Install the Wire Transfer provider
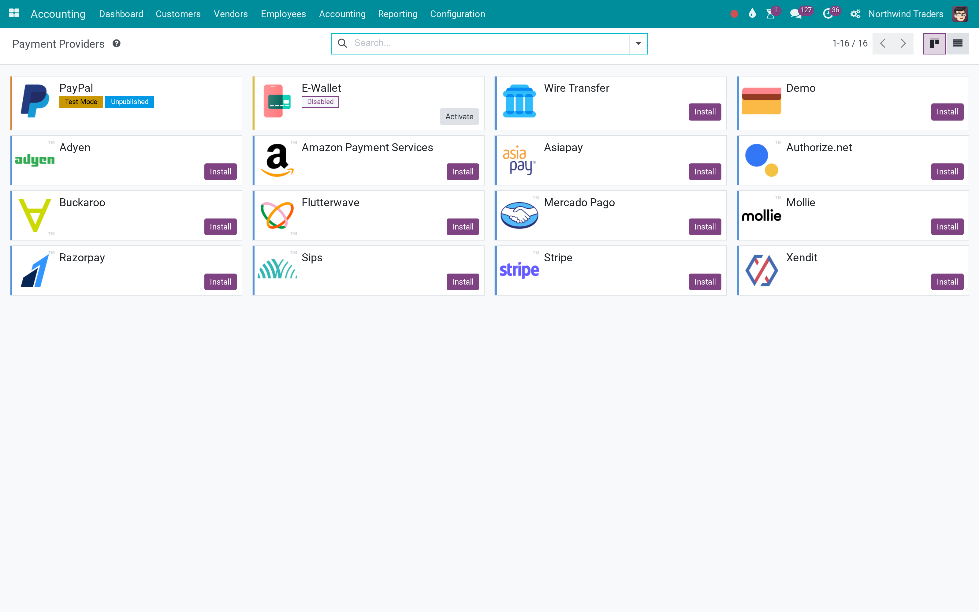Screen dimensions: 979x612 point(705,112)
